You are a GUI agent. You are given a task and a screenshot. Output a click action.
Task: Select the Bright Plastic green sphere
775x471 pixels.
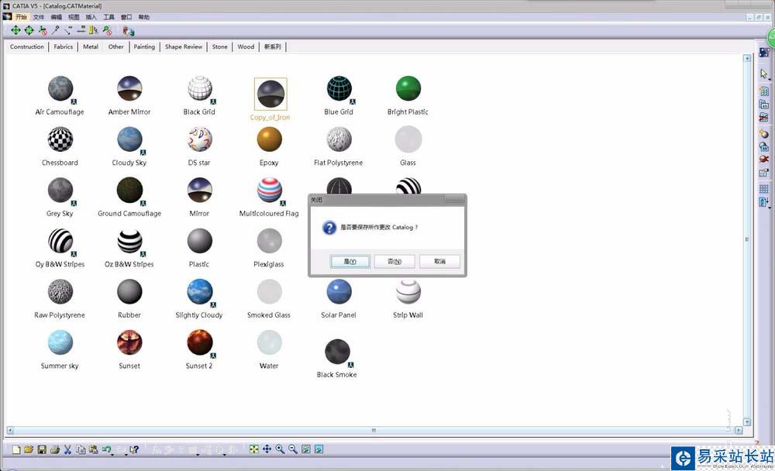pyautogui.click(x=408, y=88)
